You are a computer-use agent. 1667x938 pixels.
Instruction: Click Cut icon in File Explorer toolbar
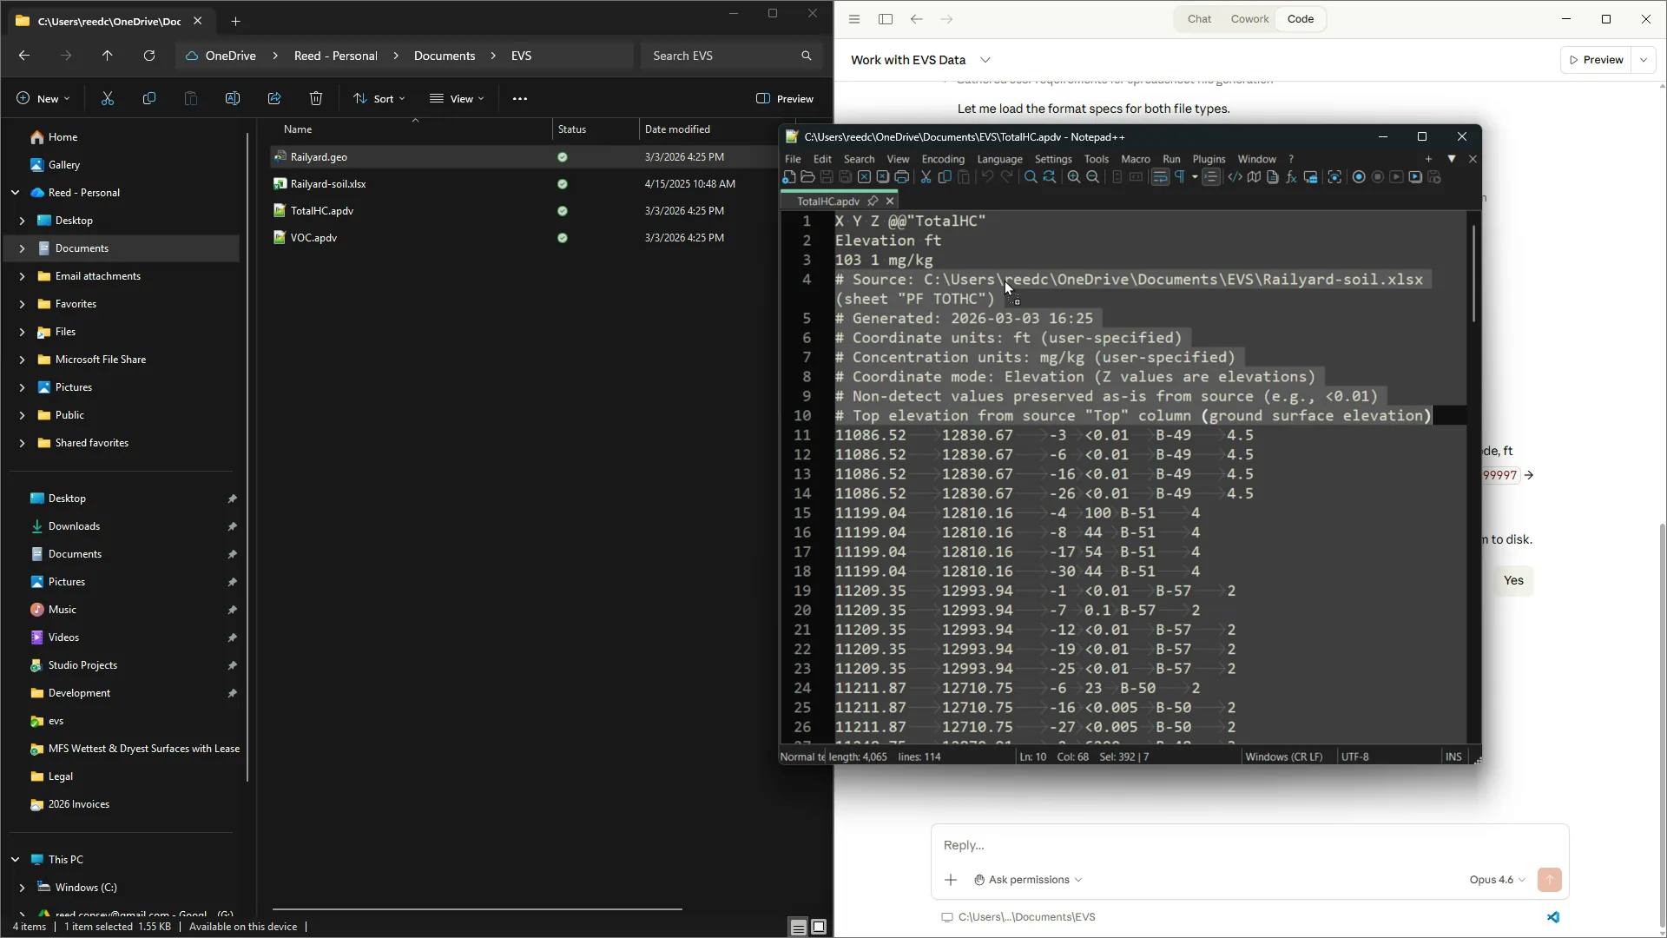tap(108, 99)
